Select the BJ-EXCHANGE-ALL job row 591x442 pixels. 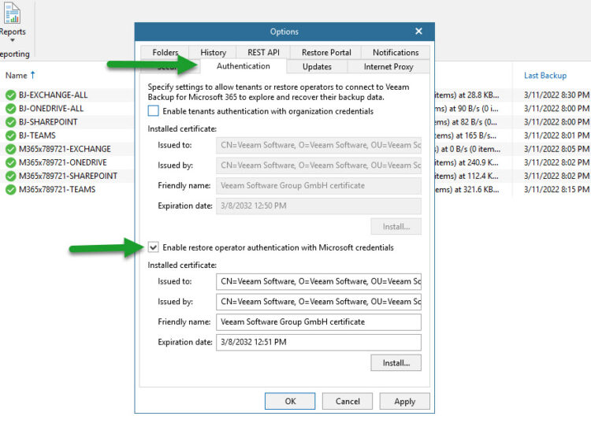pyautogui.click(x=53, y=95)
